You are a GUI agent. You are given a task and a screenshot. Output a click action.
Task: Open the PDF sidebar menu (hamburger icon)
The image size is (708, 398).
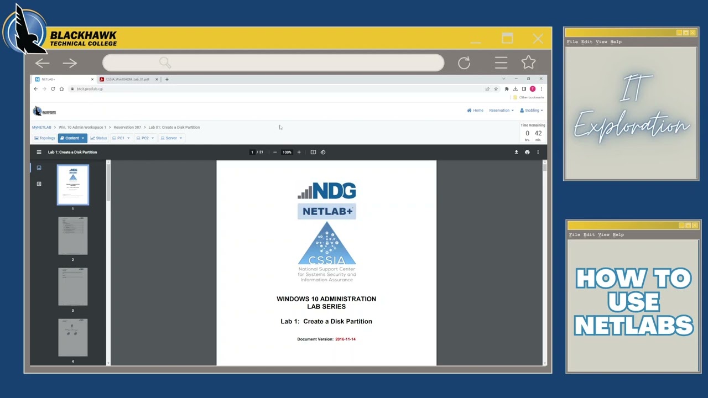(x=39, y=152)
